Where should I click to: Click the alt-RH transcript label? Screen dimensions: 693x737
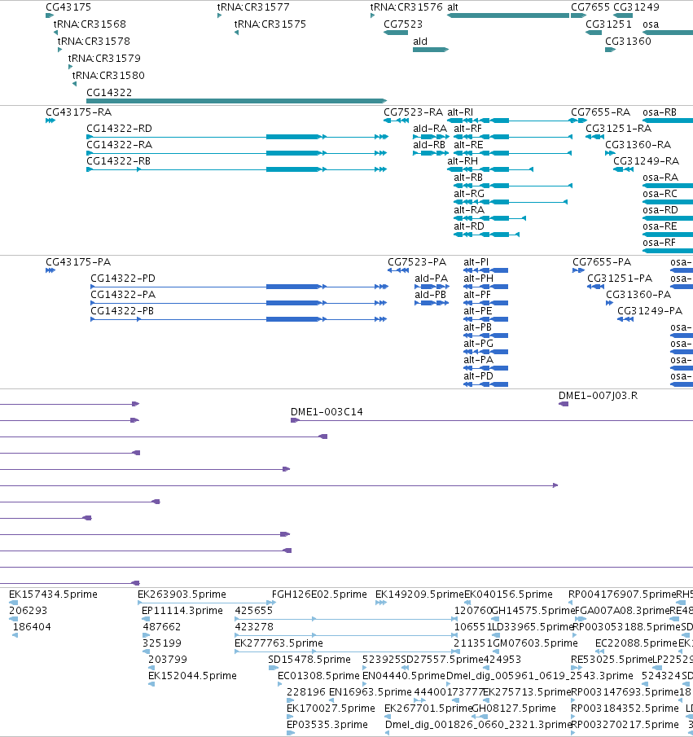point(463,161)
